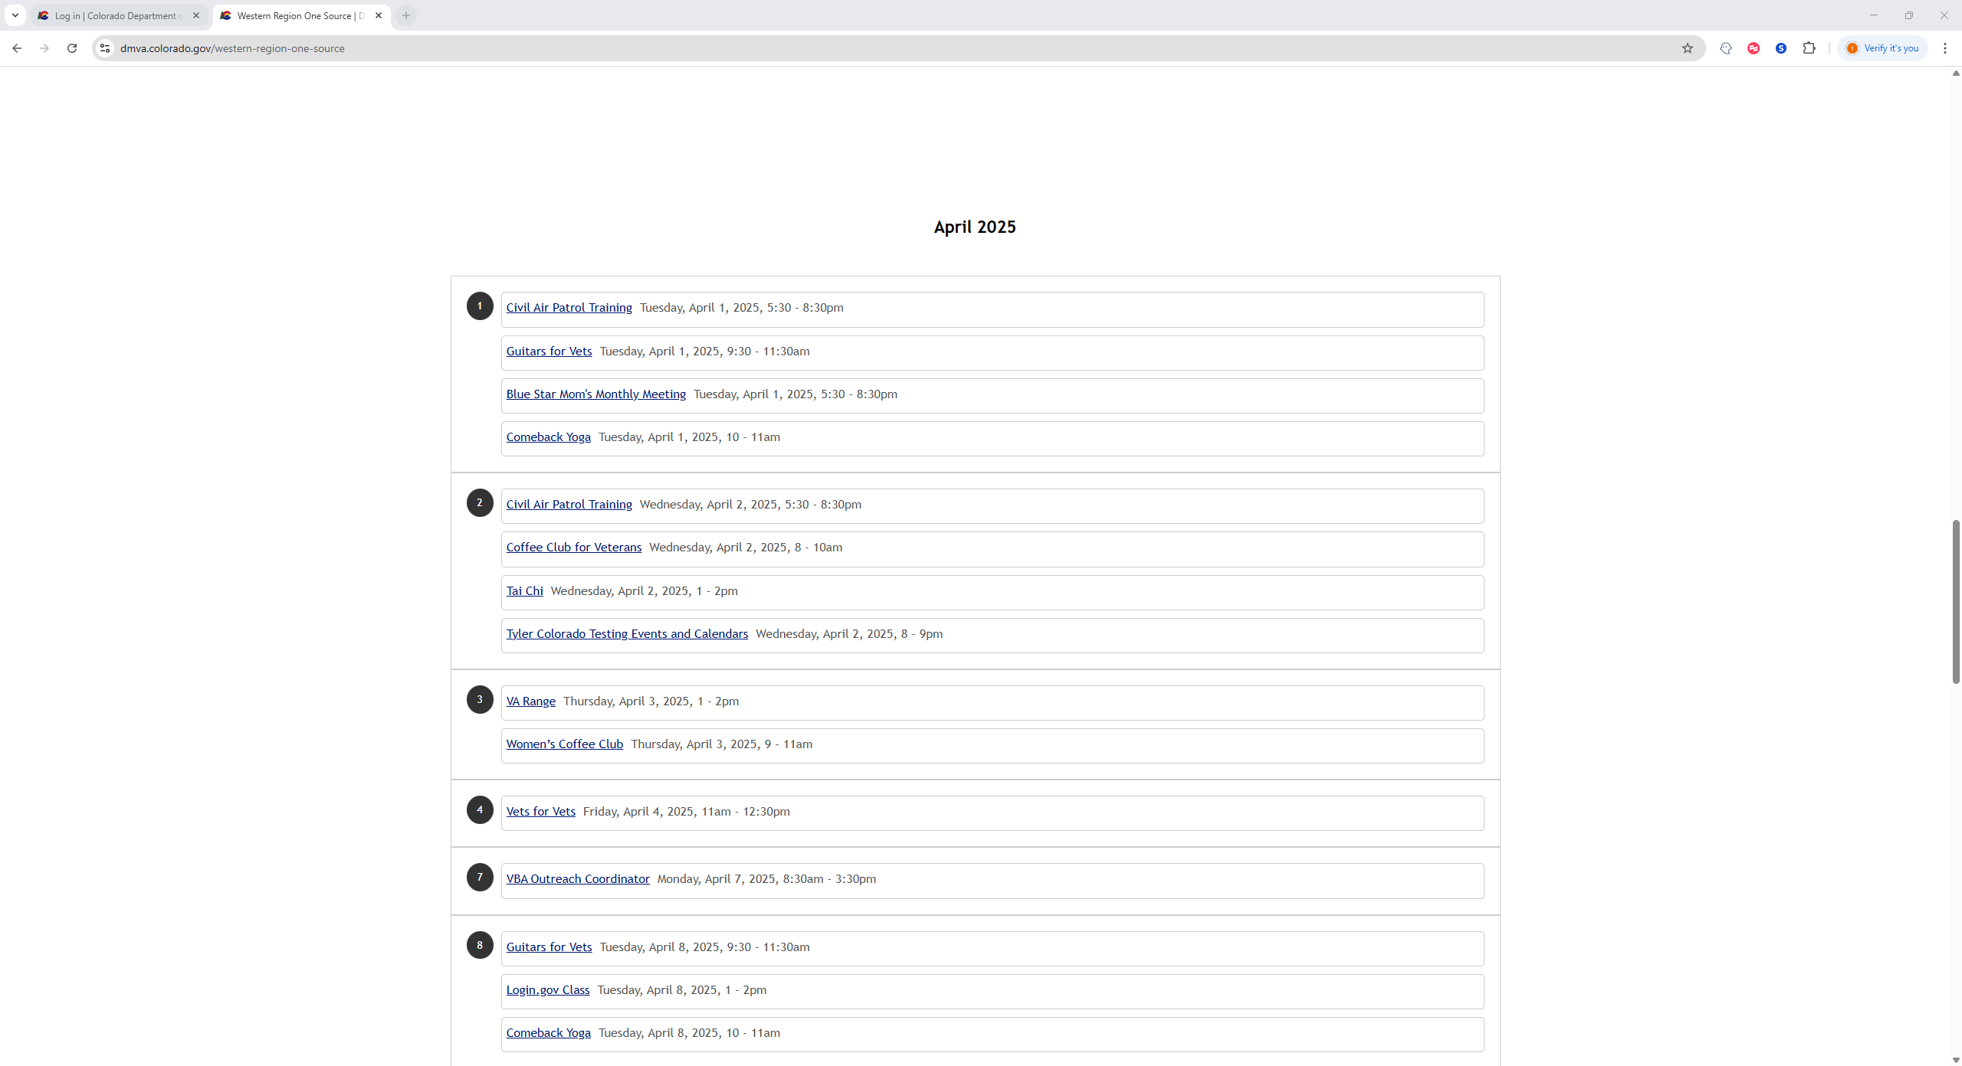Click the vertical scrollbar thumb

[1956, 602]
